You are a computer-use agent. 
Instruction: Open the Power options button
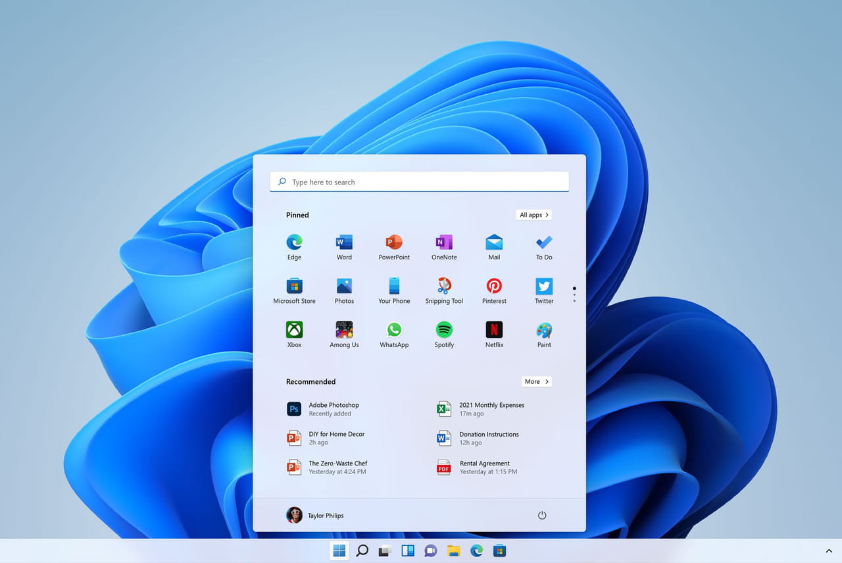tap(541, 515)
